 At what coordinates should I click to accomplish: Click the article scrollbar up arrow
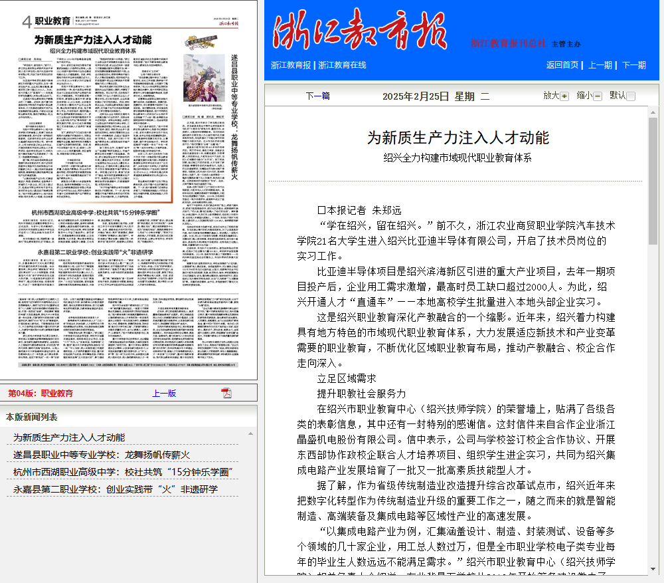point(653,111)
